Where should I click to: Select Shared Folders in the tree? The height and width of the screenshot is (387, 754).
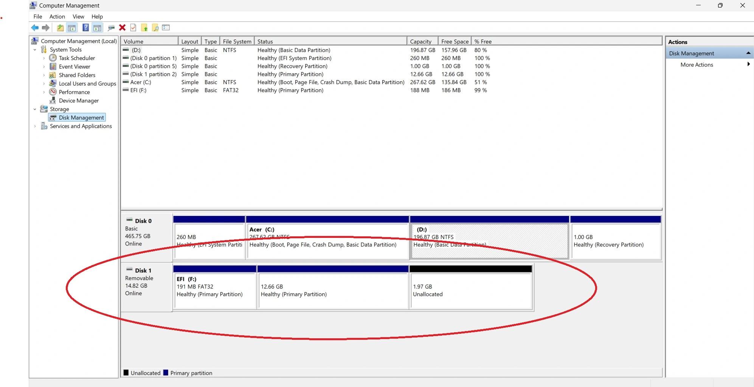pyautogui.click(x=77, y=75)
